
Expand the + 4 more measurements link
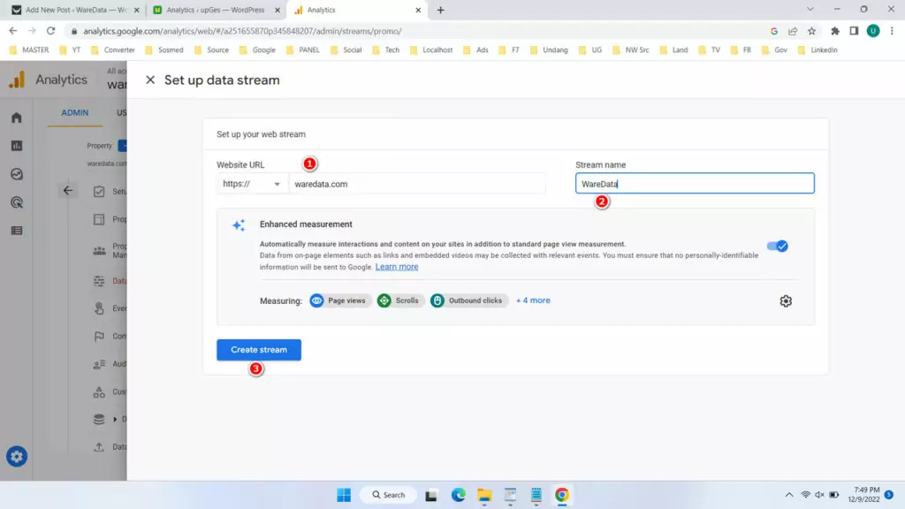tap(533, 300)
